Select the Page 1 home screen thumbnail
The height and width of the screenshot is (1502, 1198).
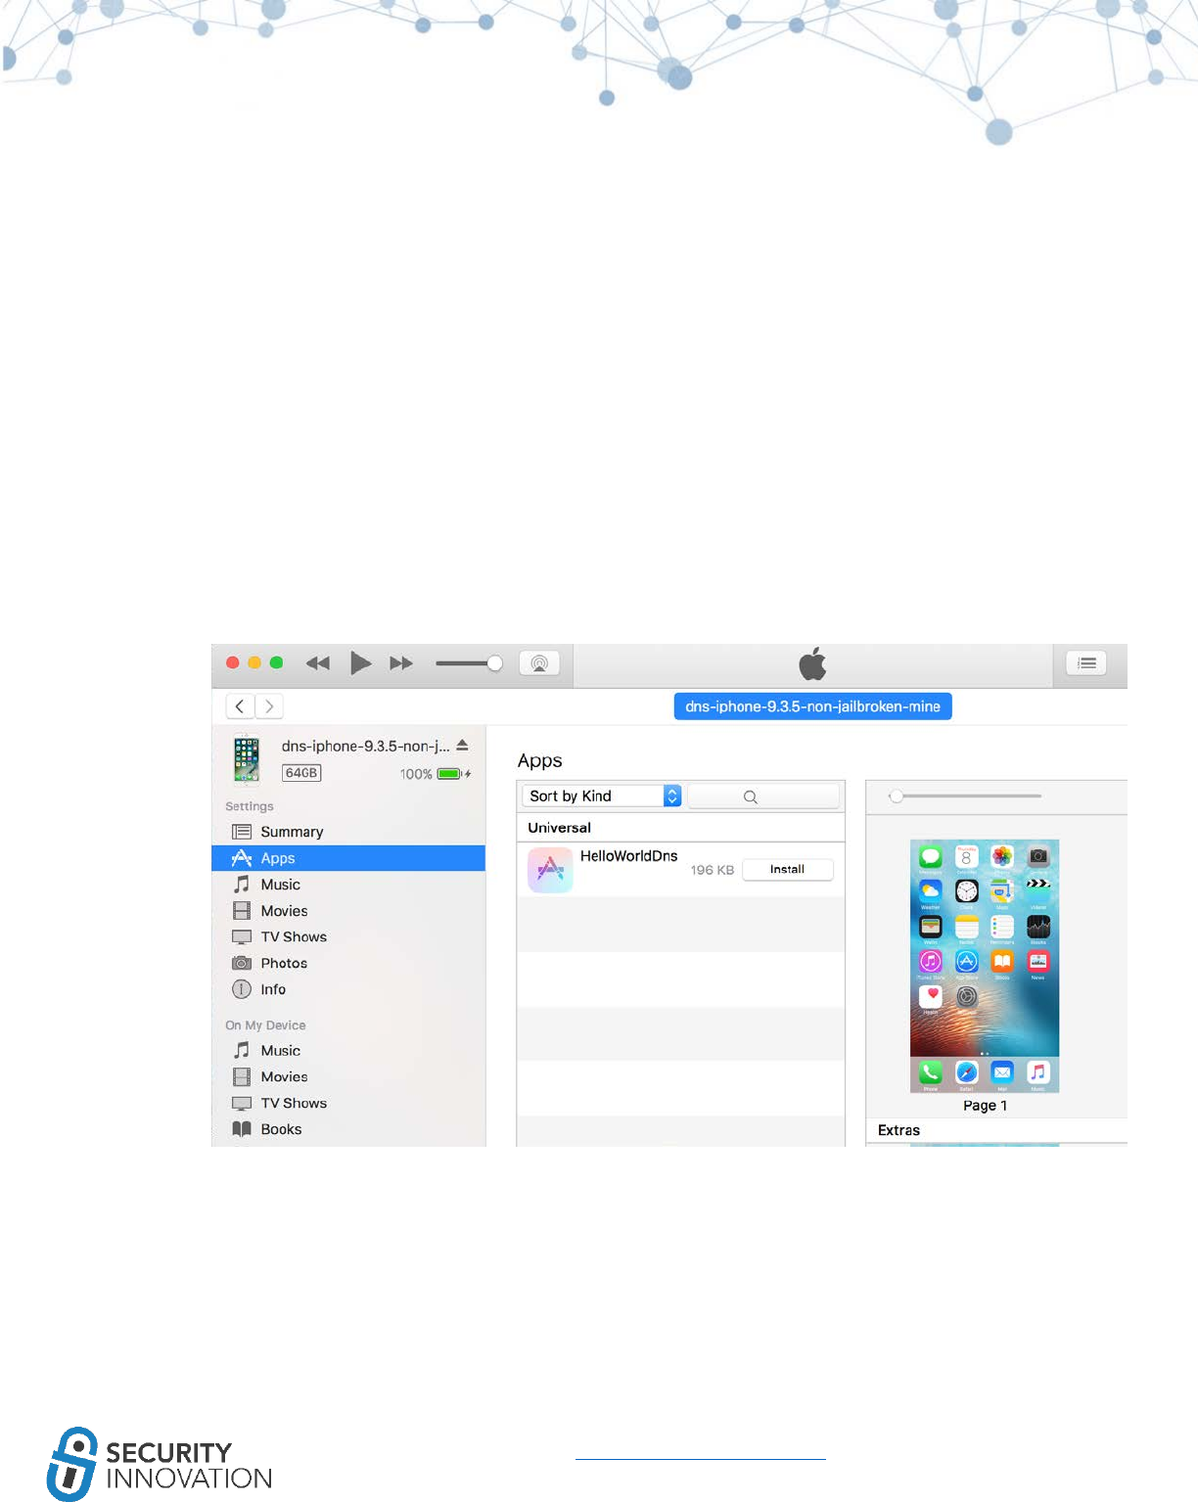tap(985, 966)
